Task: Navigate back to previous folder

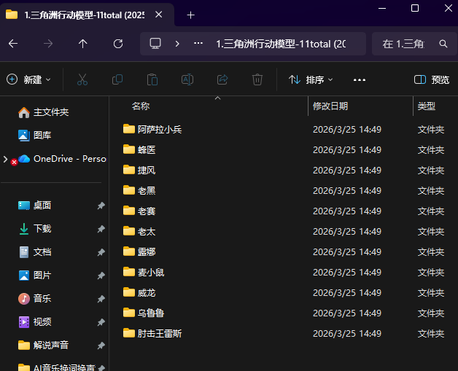Action: point(12,44)
